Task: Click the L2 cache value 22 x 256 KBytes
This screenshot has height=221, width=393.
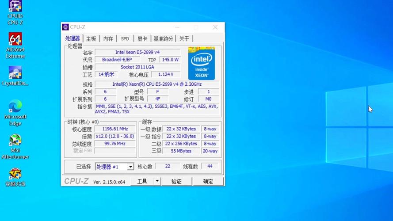Action: click(x=181, y=144)
